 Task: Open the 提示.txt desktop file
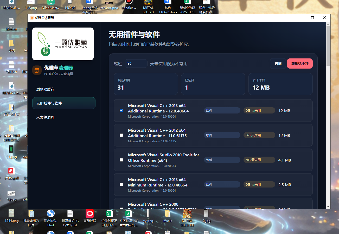[11, 25]
